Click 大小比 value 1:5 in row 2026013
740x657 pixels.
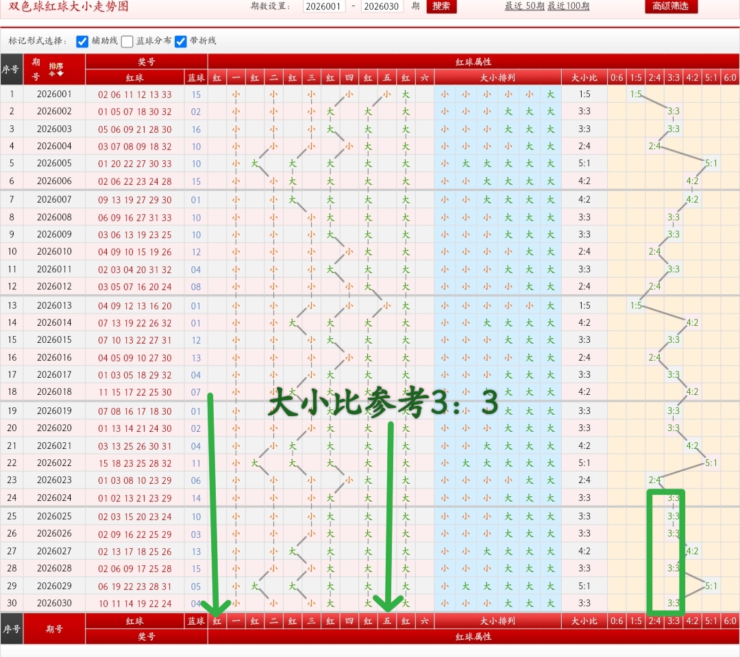coord(584,305)
